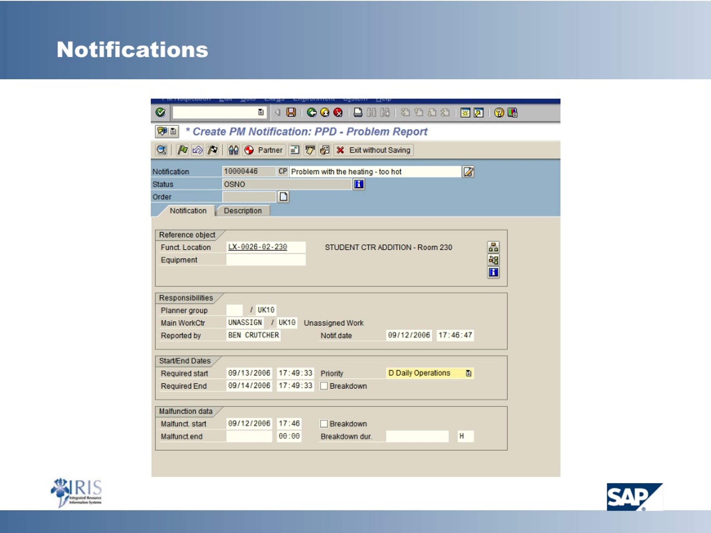The height and width of the screenshot is (533, 711).
Task: Click the Required End date 09/14/2006
Action: [x=249, y=386]
